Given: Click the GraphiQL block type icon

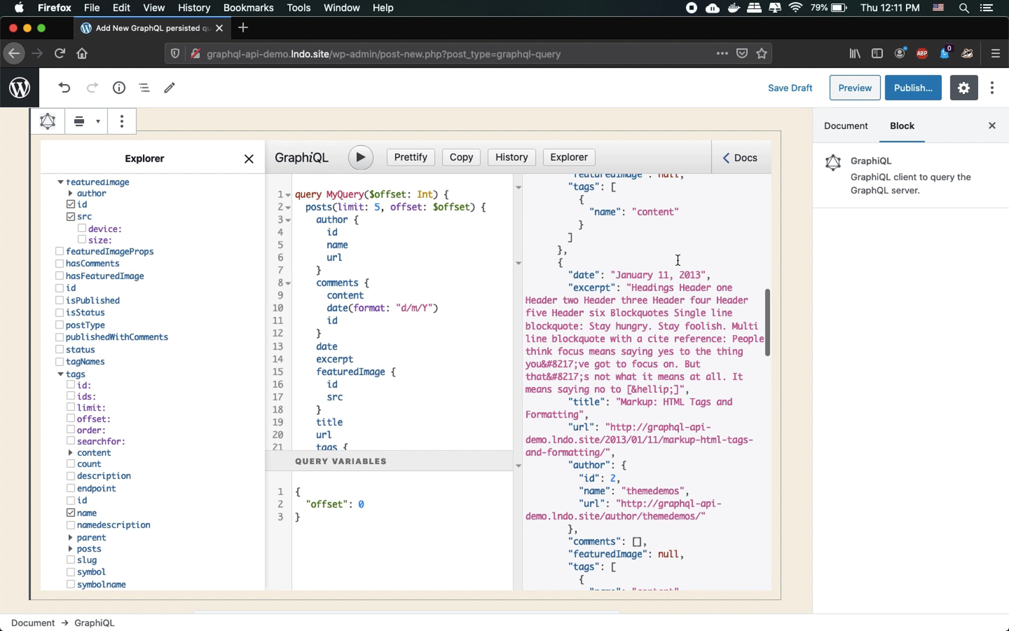Looking at the screenshot, I should click(x=48, y=121).
